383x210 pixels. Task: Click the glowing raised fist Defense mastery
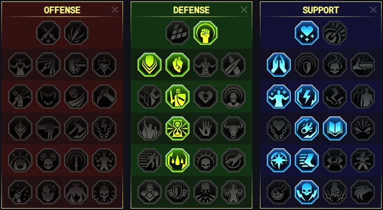tap(205, 33)
